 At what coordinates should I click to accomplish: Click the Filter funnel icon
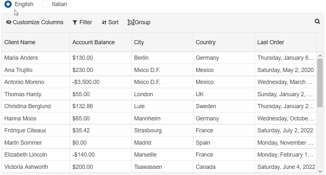click(x=75, y=22)
